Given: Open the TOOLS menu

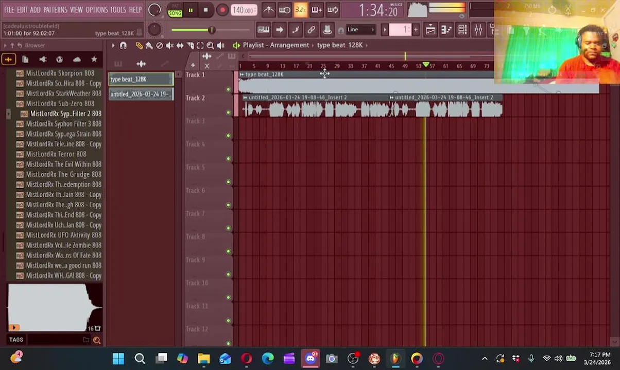Looking at the screenshot, I should (118, 10).
